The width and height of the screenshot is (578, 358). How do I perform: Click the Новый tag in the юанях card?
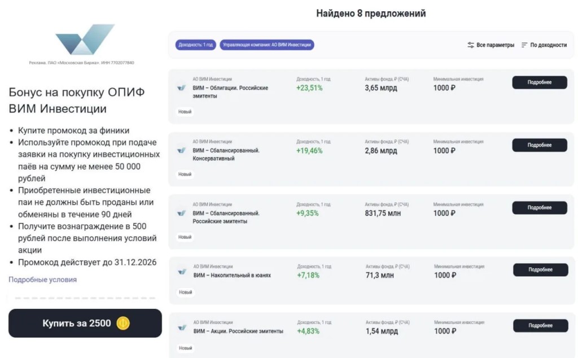point(185,292)
